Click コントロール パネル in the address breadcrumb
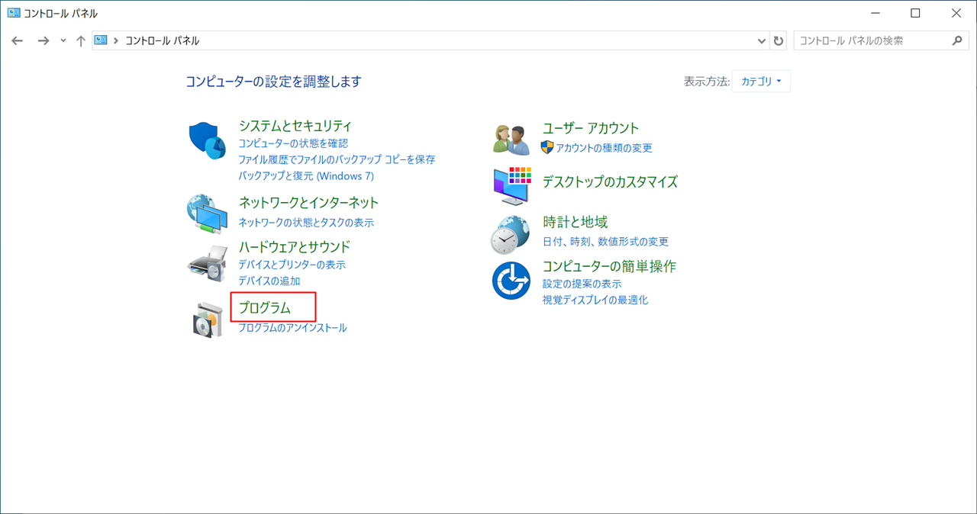 coord(162,41)
